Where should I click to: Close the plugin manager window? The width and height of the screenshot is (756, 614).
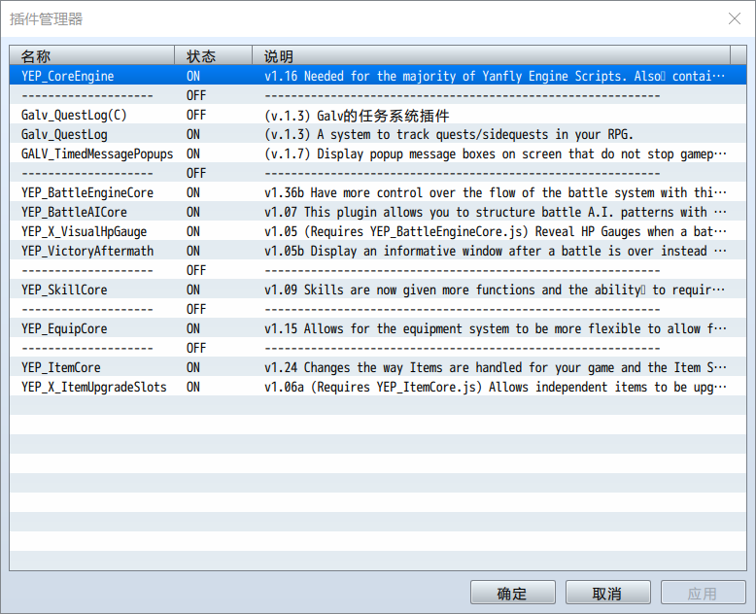[735, 18]
